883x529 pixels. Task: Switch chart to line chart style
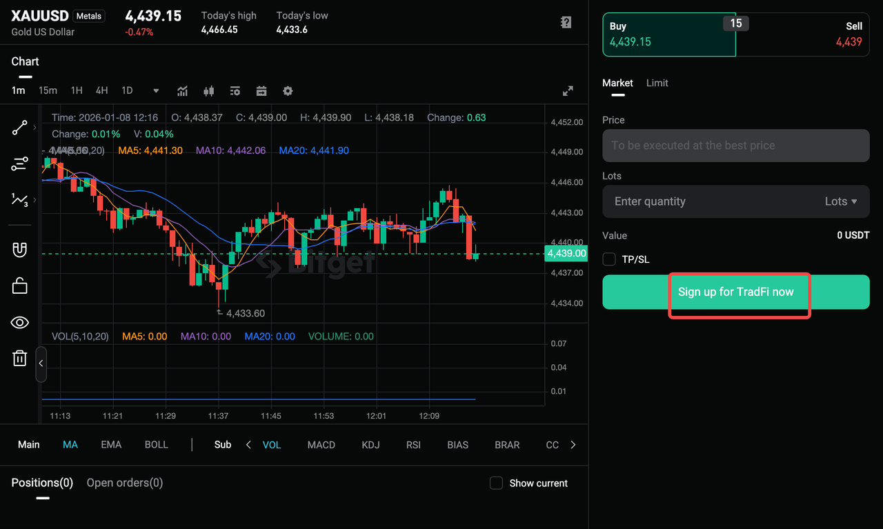[182, 90]
